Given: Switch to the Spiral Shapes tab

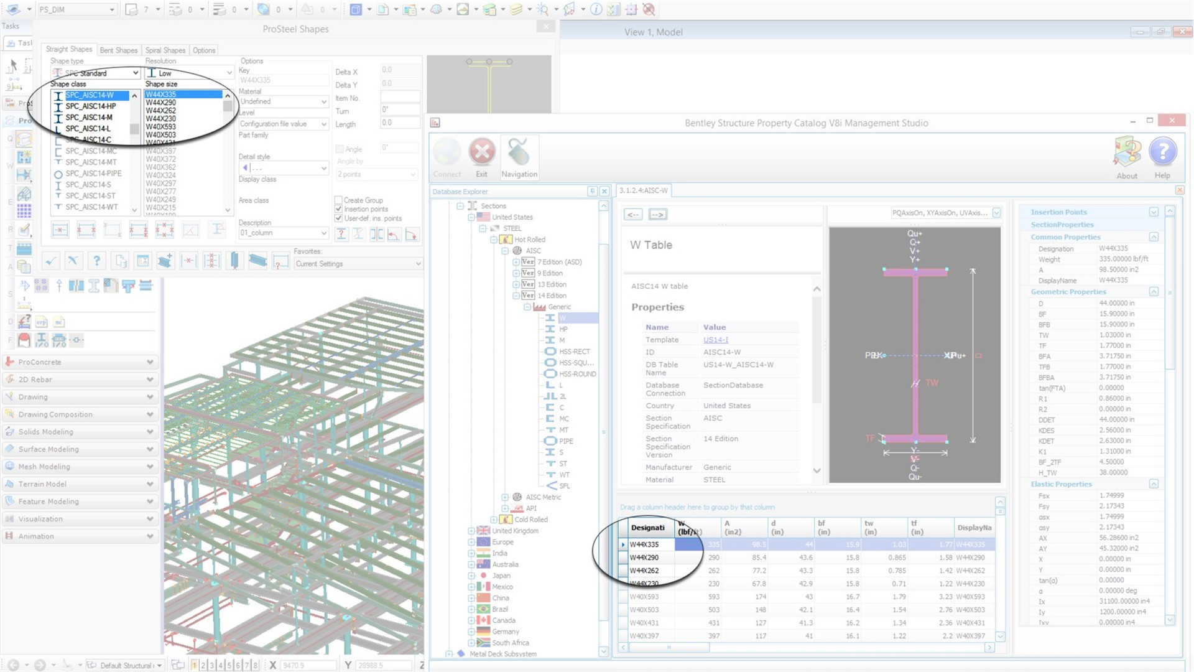Looking at the screenshot, I should coord(165,50).
